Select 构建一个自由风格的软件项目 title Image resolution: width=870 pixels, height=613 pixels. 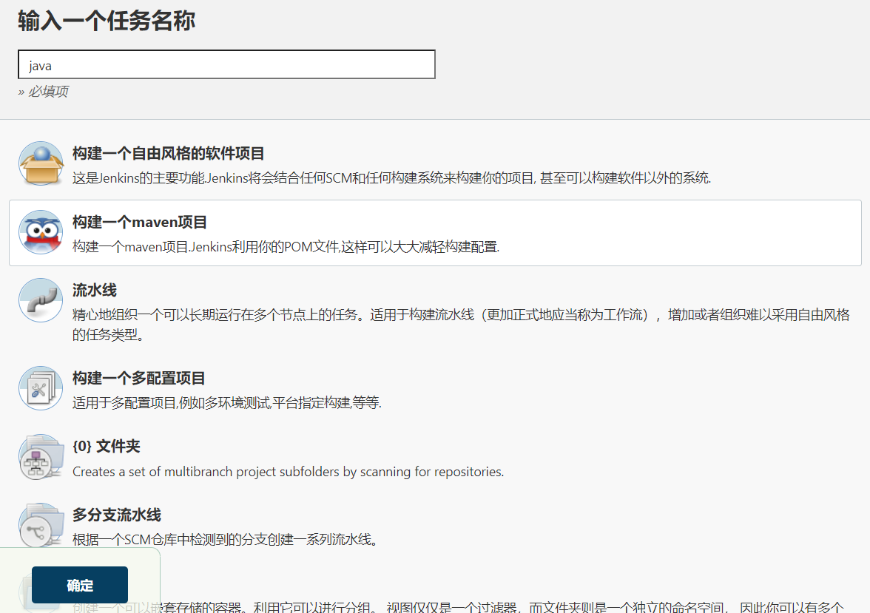168,153
